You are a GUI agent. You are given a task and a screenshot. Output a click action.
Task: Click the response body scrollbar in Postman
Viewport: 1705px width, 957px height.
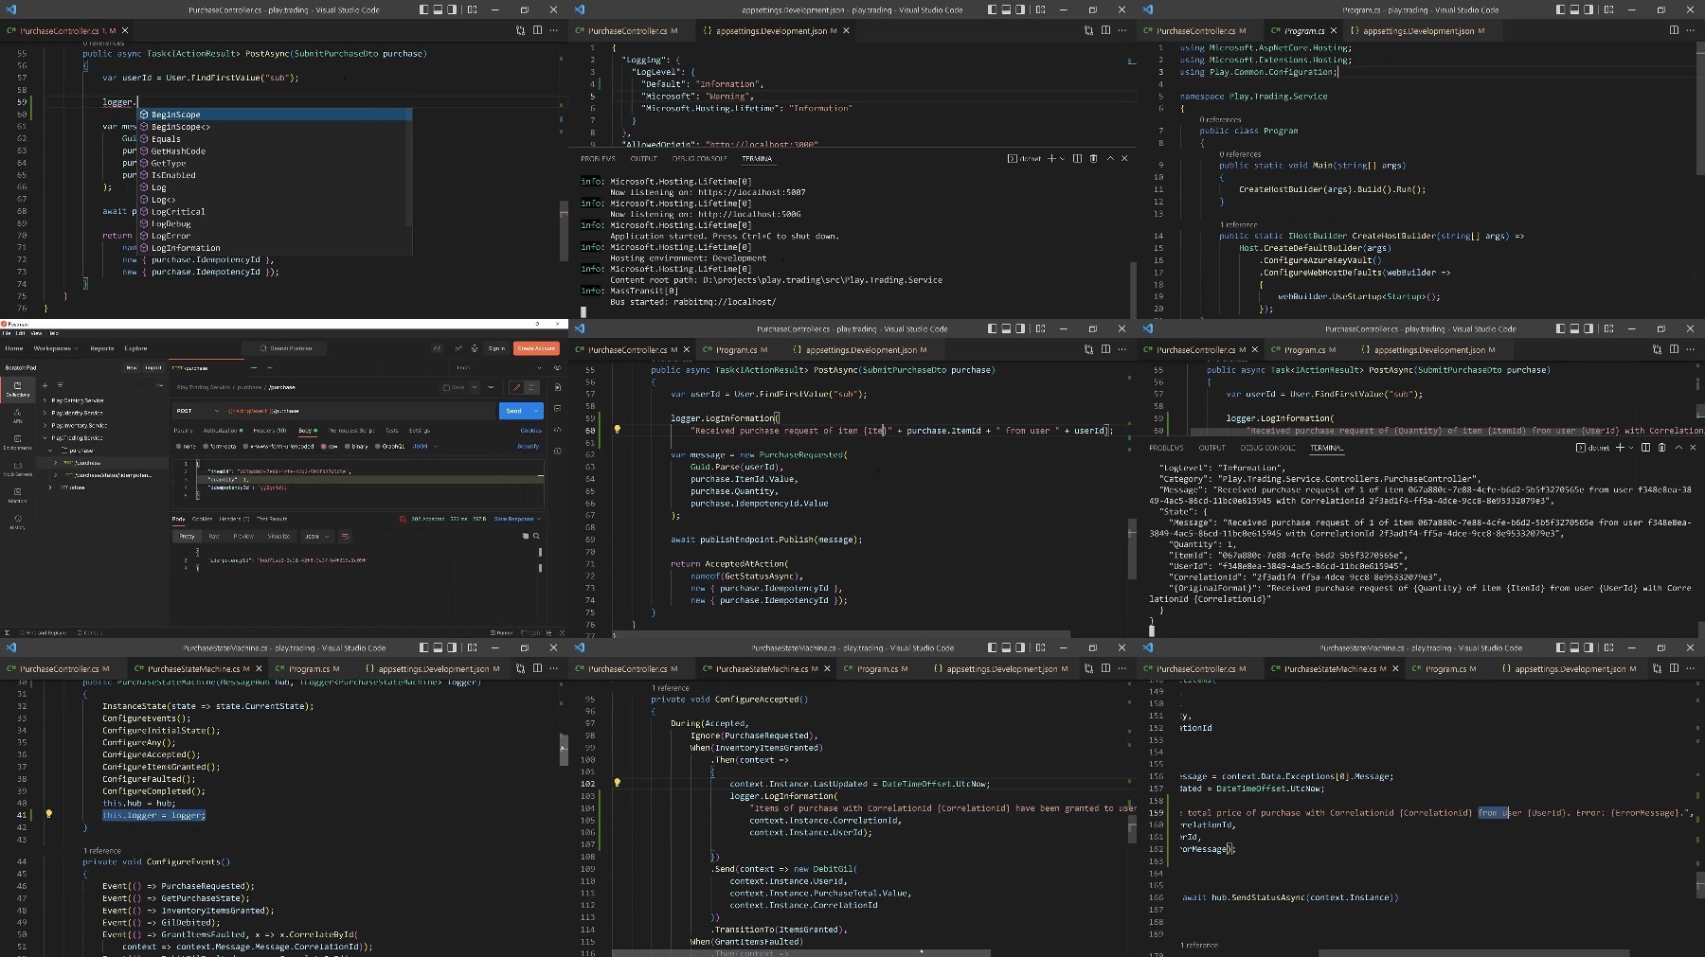540,558
